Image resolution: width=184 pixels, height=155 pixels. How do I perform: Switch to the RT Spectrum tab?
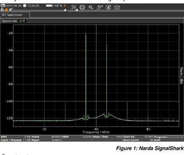point(15,15)
